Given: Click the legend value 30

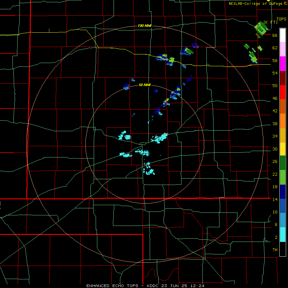Looking at the screenshot, I should (275, 149).
